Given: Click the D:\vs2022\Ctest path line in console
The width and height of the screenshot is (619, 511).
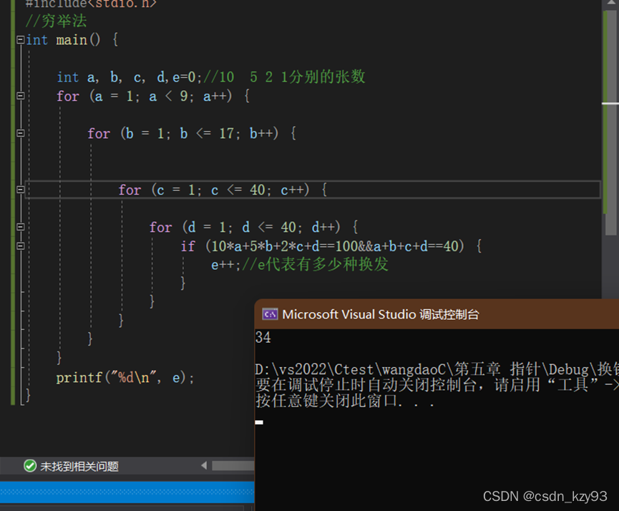Looking at the screenshot, I should tap(437, 369).
